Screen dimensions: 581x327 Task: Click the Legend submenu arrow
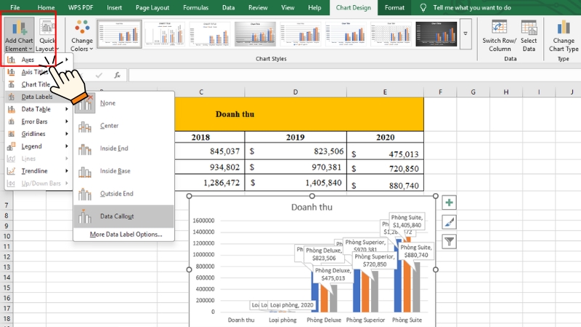point(67,146)
